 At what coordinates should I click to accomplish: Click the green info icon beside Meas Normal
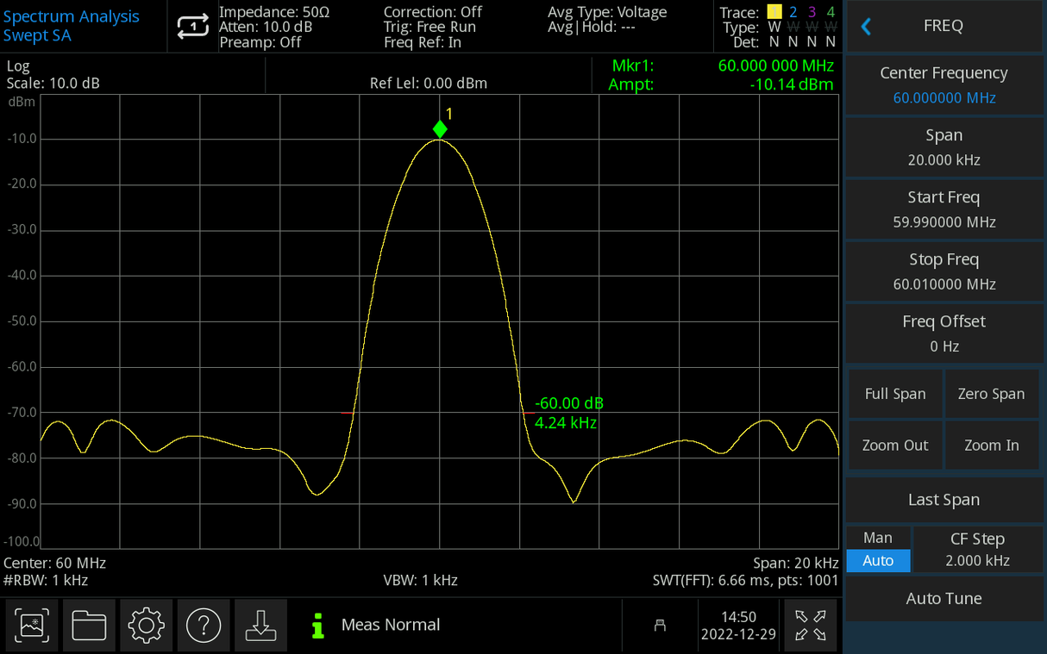tap(317, 625)
